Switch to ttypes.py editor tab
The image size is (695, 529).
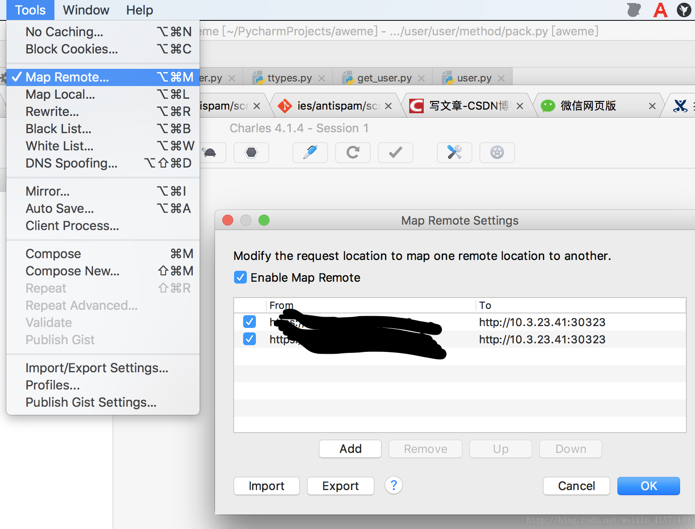(288, 78)
